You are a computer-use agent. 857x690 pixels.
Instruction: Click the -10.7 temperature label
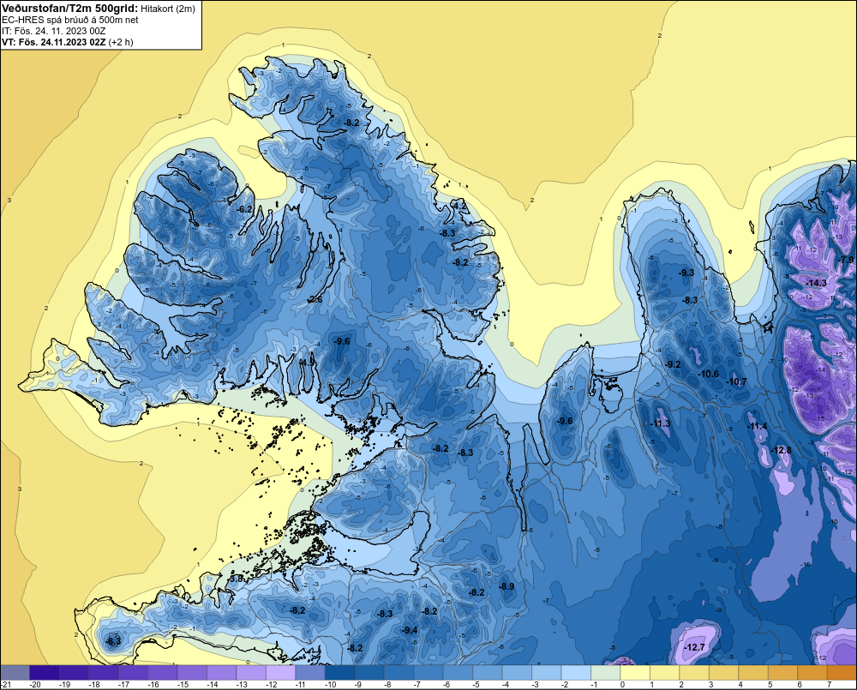click(736, 381)
